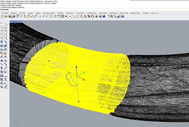Select the Rectangle tool in sidebar
The height and width of the screenshot is (127, 189).
(5, 34)
